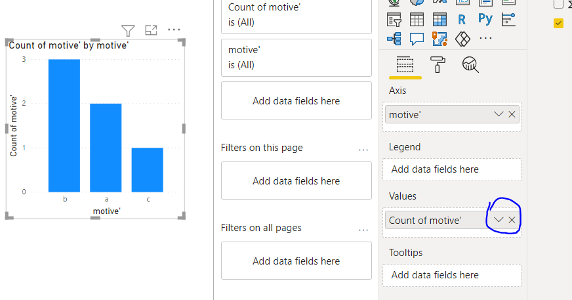Select the Matrix visual icon
This screenshot has width=572, height=300.
point(439,19)
